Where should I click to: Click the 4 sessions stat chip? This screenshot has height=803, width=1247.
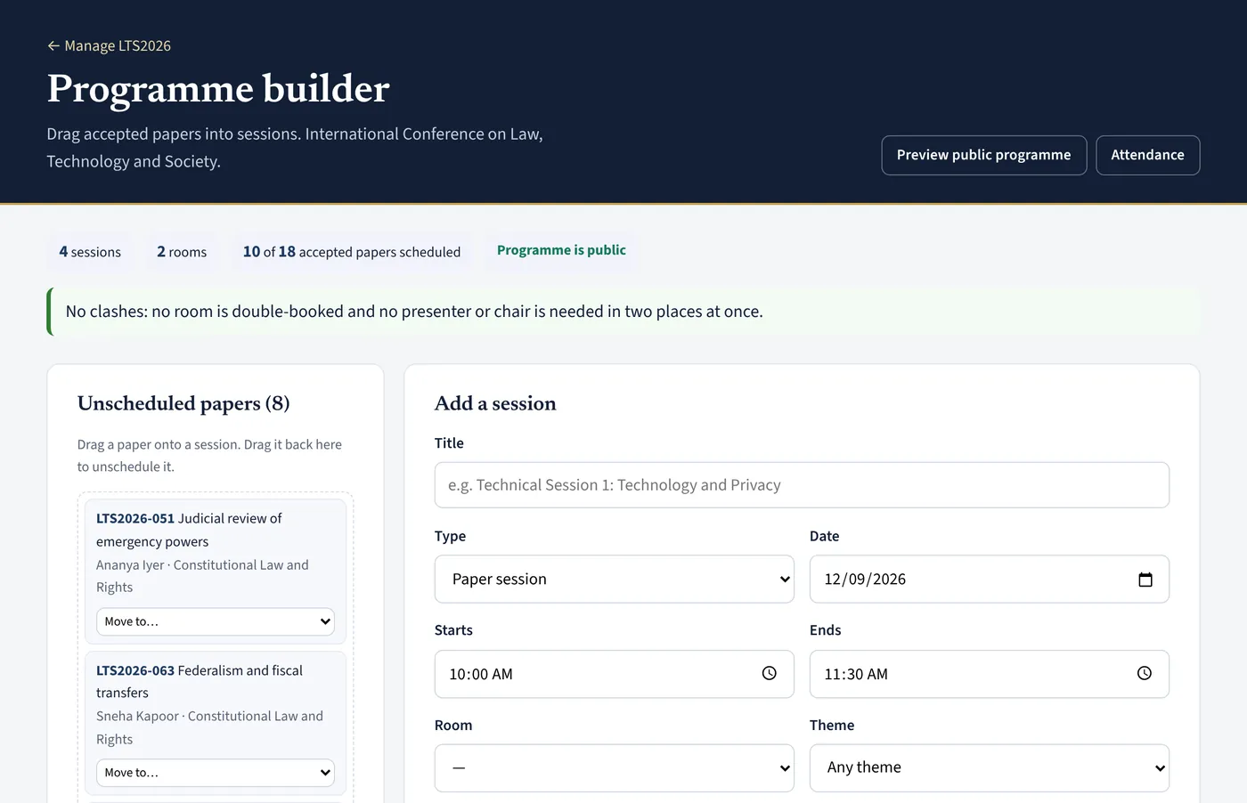[x=90, y=252]
